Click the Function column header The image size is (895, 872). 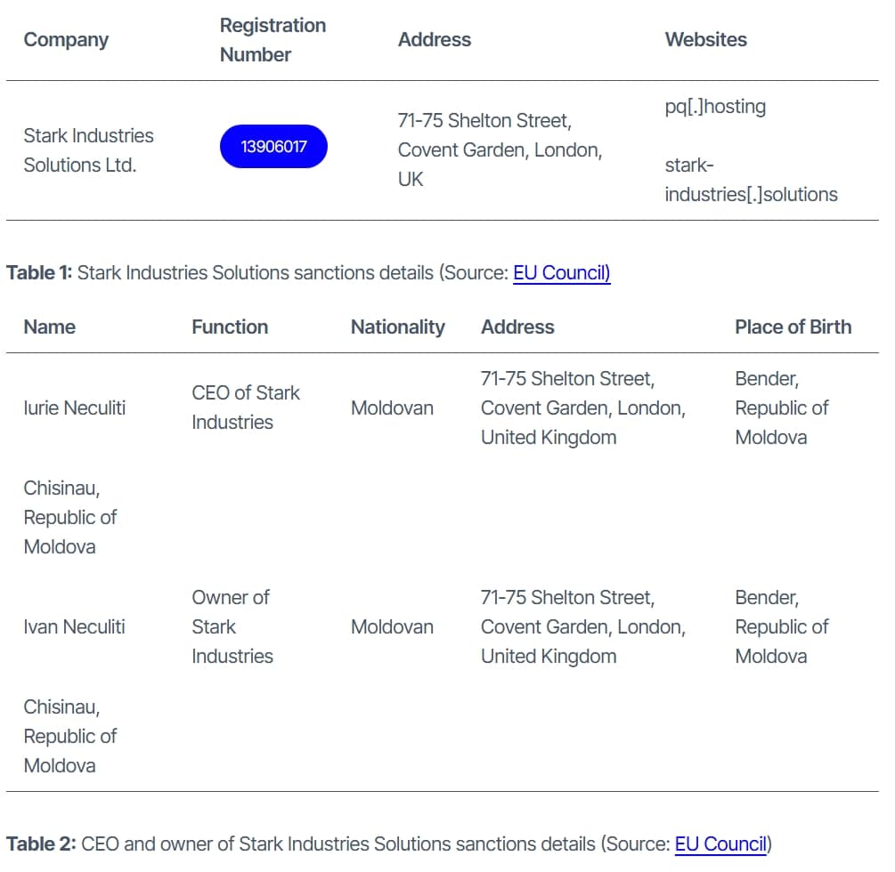[x=230, y=327]
